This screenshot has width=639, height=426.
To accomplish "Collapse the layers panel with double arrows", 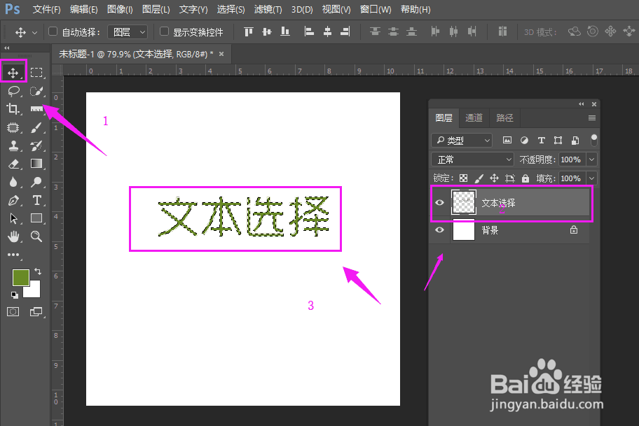I will click(x=582, y=104).
